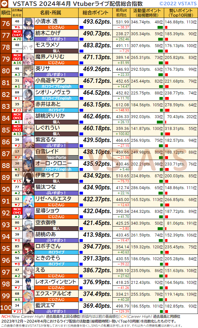
Task: Click the rank number 76
Action: click(6, 24)
